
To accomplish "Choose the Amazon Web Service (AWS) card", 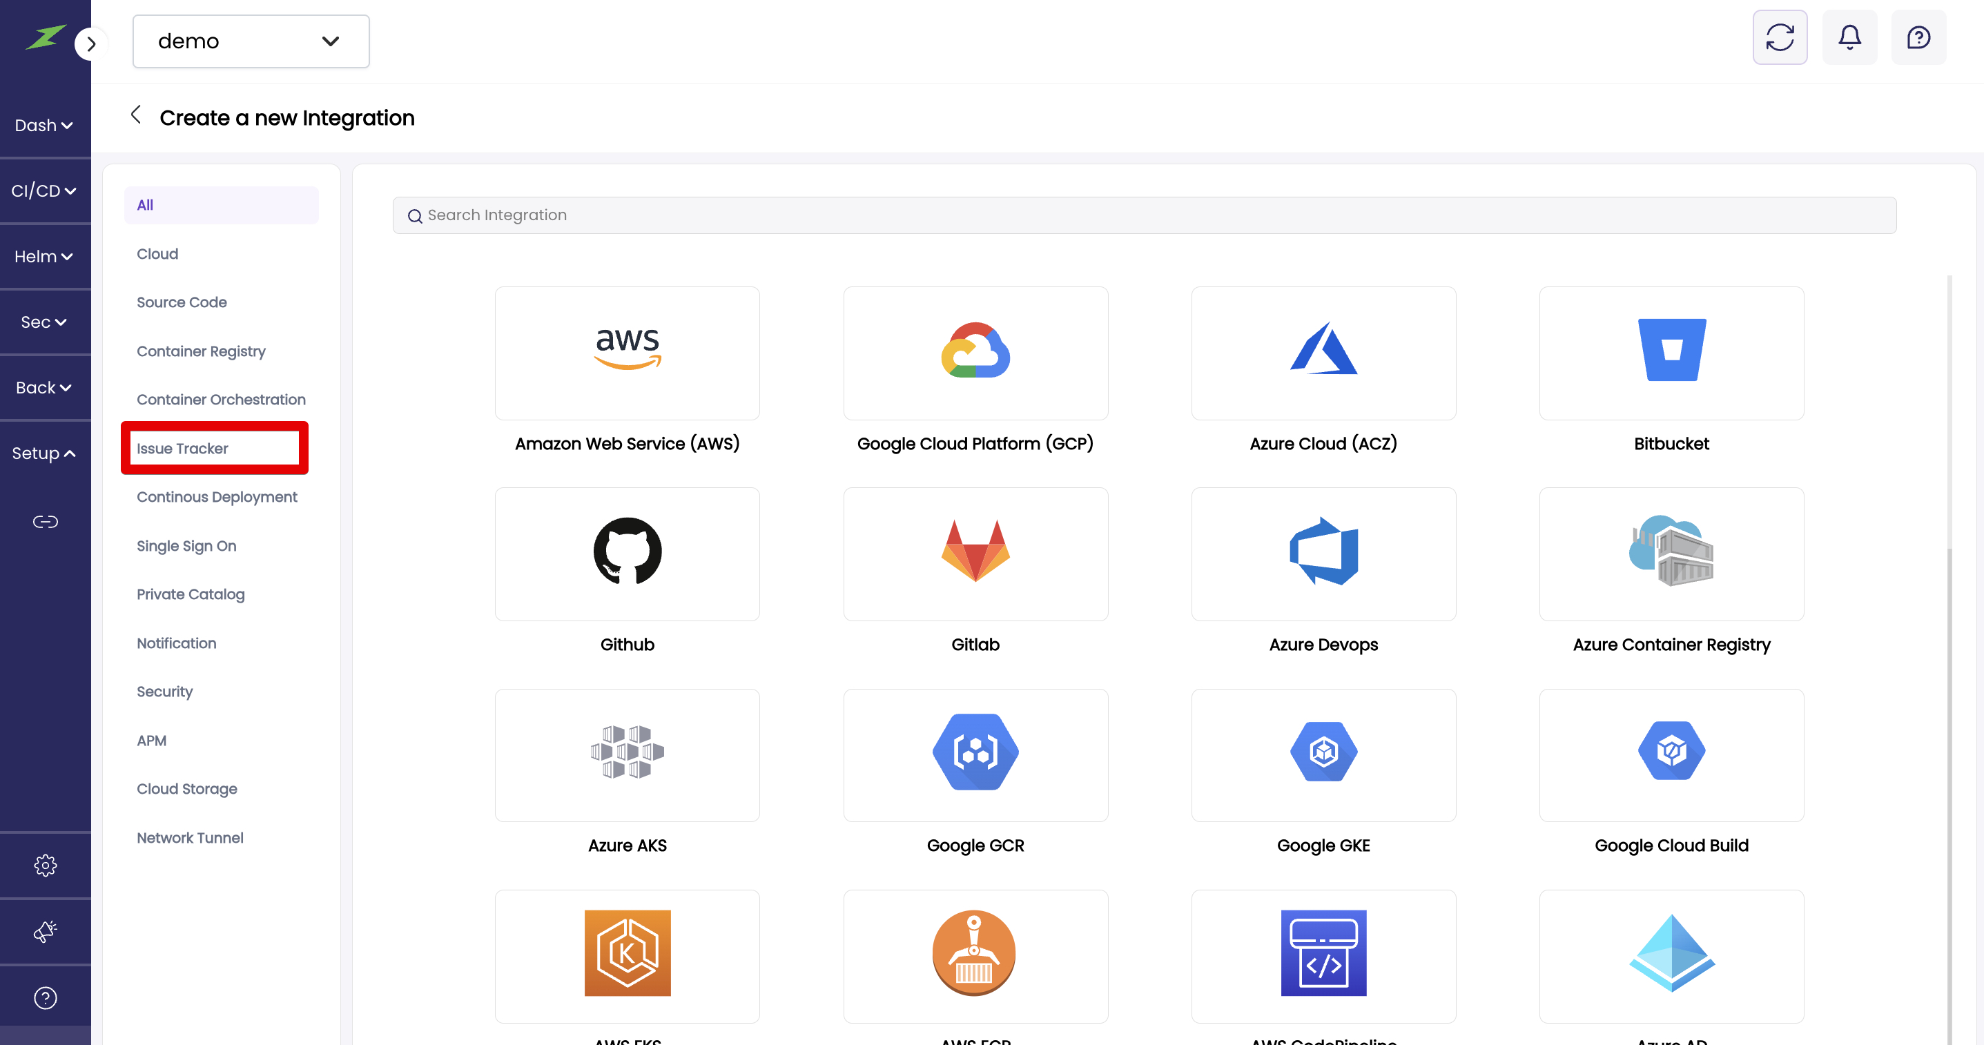I will point(627,353).
